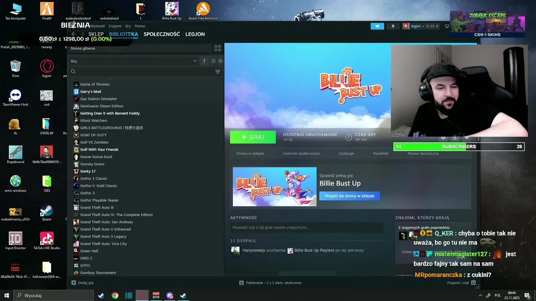Viewport: 536px width, 301px height.
Task: Select Gumboy Tournament in the list
Action: (98, 273)
